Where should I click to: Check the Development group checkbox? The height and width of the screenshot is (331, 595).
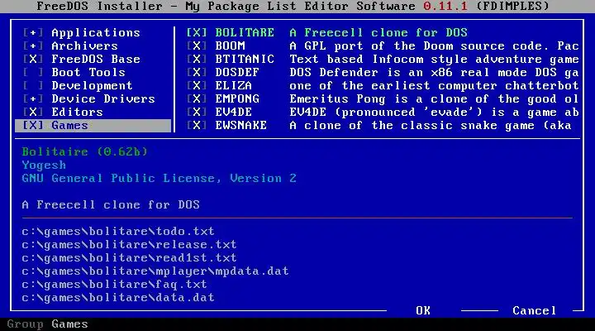point(33,85)
